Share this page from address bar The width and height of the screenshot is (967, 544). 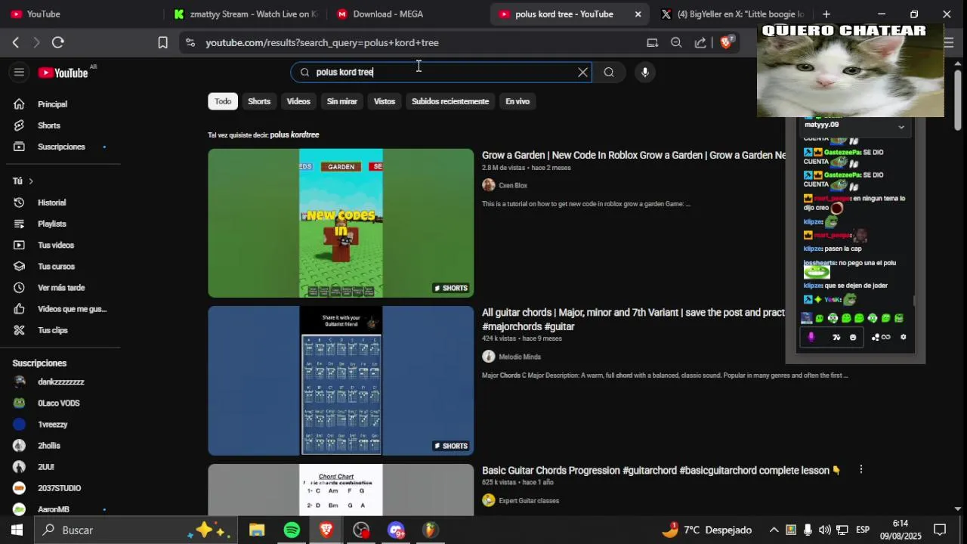pyautogui.click(x=700, y=43)
